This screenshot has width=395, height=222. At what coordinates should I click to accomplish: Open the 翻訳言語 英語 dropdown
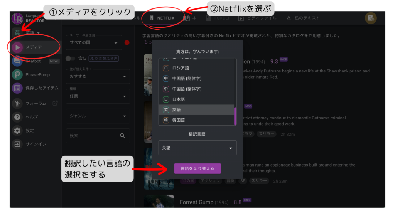[x=197, y=148]
